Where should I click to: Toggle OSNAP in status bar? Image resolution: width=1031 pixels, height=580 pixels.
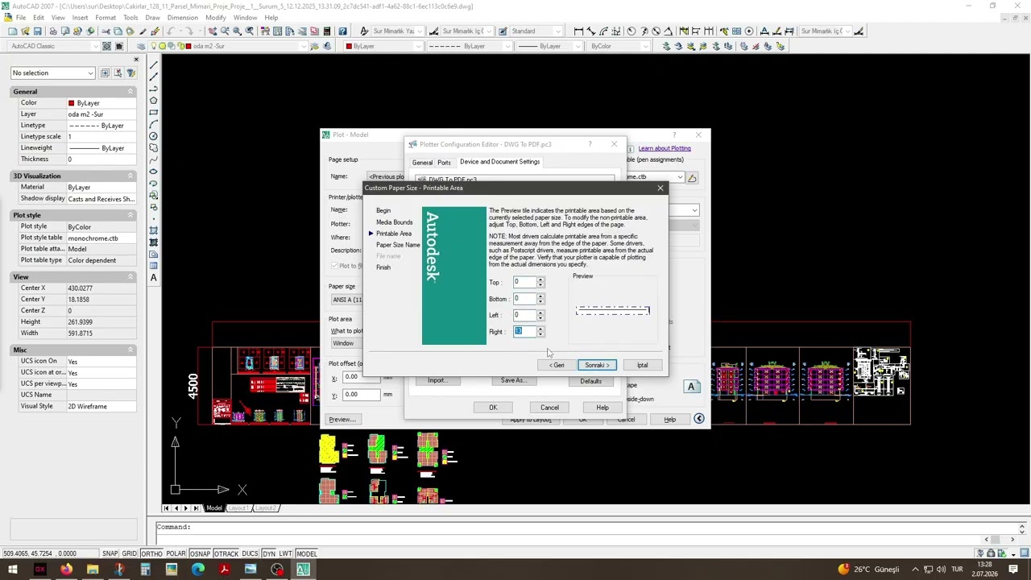200,553
